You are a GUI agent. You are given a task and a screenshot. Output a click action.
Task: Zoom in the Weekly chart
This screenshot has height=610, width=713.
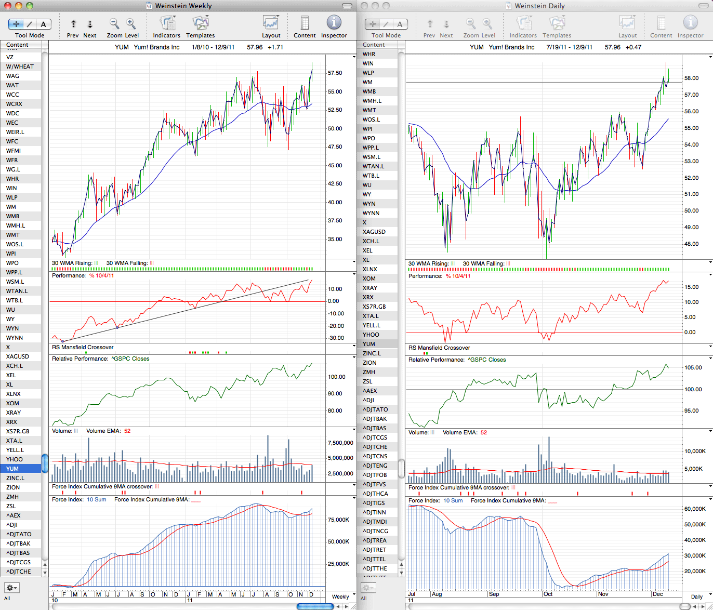point(131,24)
